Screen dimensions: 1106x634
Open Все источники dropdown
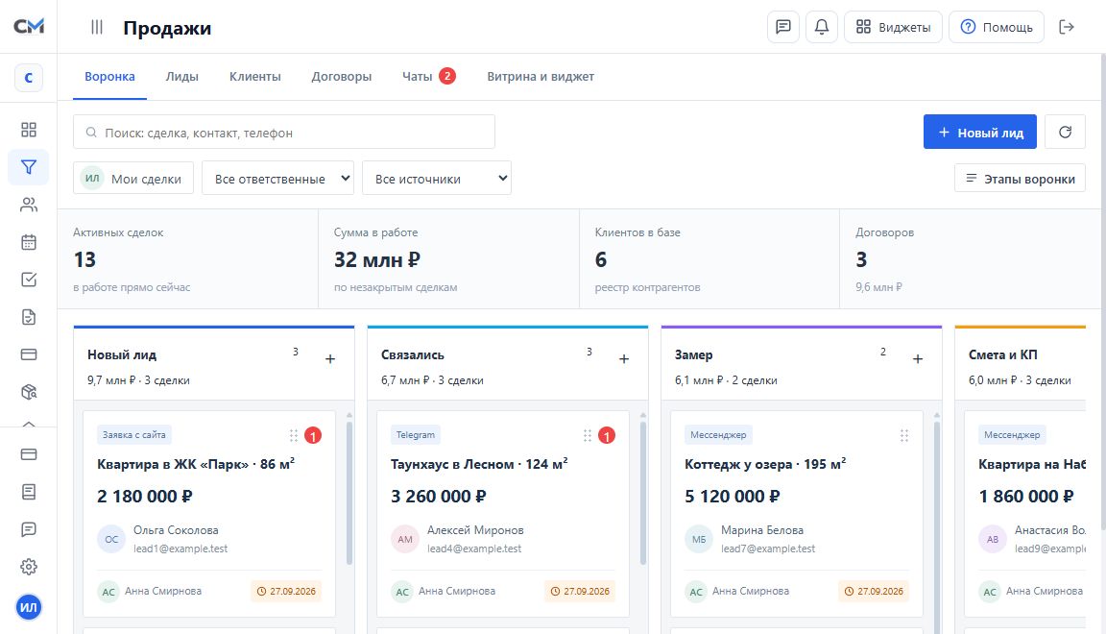tap(437, 179)
